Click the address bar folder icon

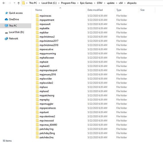click(23, 3)
